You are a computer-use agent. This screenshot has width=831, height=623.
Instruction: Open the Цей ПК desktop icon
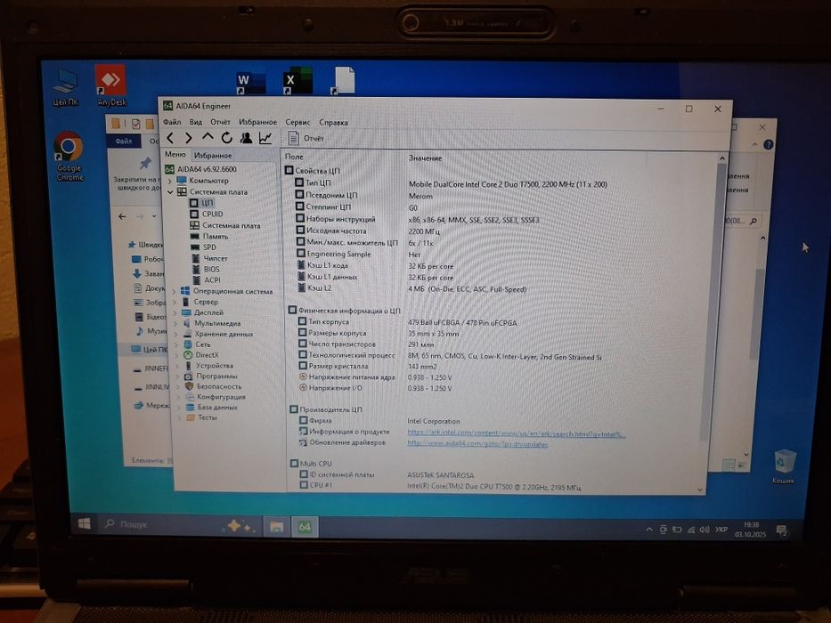tap(66, 87)
